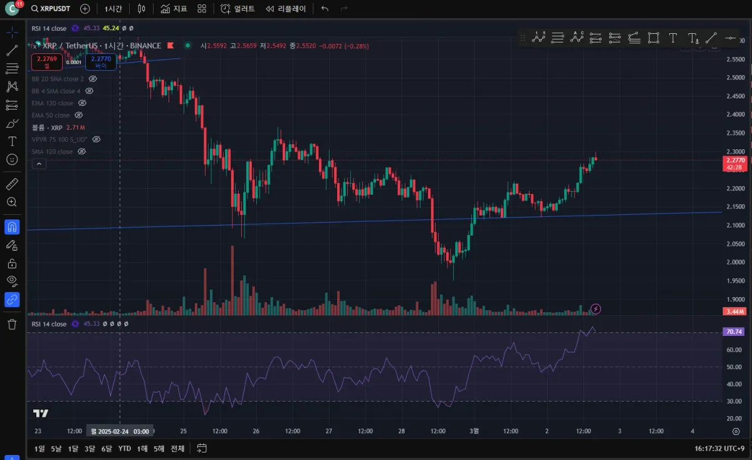Image resolution: width=752 pixels, height=460 pixels.
Task: Set range to 5날
Action: click(x=56, y=448)
